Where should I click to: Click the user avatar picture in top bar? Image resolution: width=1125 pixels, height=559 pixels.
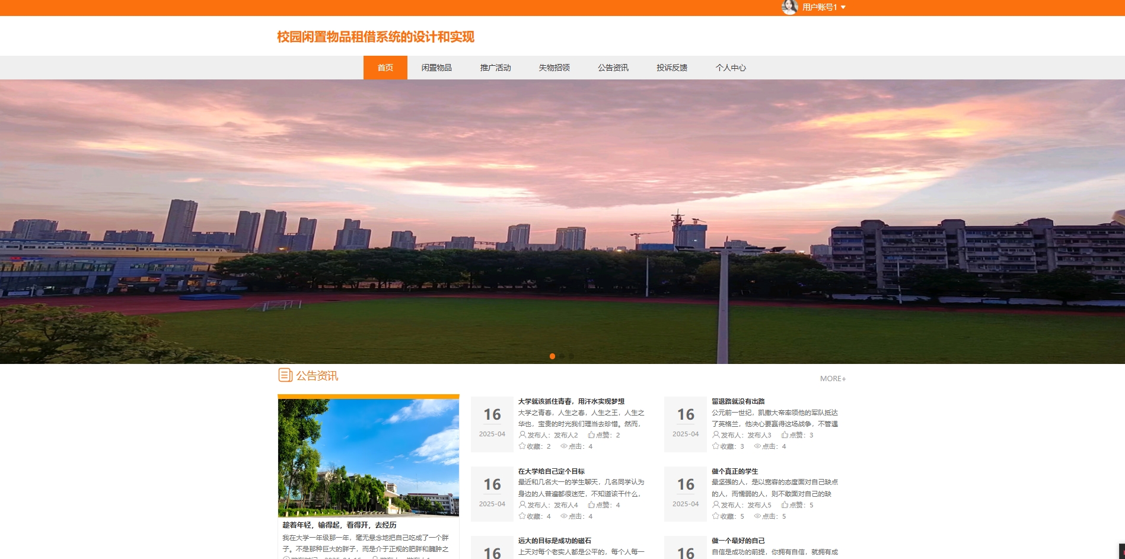(x=789, y=7)
